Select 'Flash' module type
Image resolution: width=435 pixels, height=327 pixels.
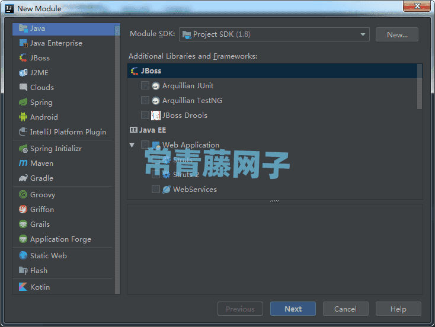point(63,270)
